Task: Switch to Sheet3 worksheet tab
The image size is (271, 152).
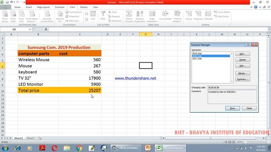Action: (30, 138)
